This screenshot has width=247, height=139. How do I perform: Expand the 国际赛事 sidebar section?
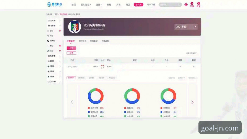[54, 56]
